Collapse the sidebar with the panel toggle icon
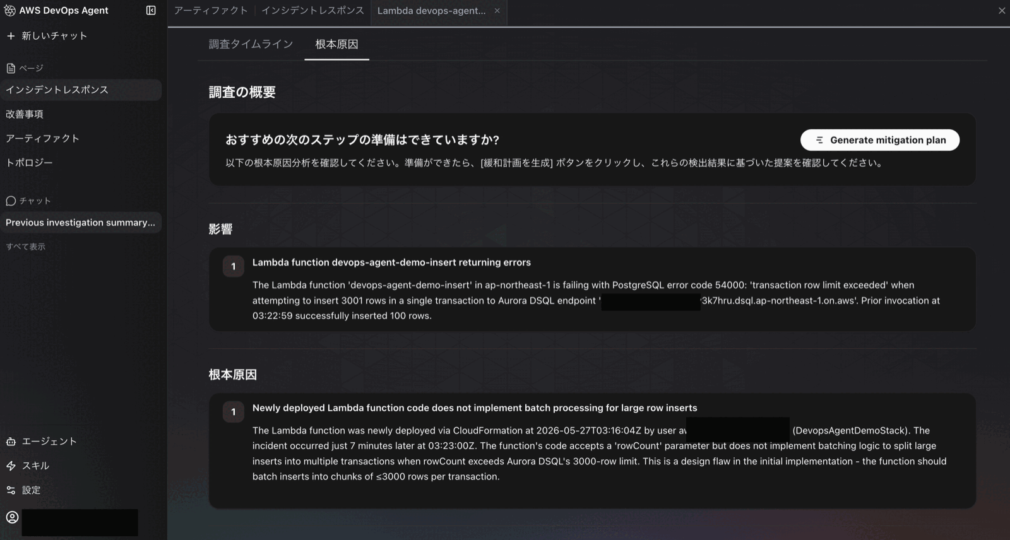Image resolution: width=1010 pixels, height=540 pixels. click(151, 10)
